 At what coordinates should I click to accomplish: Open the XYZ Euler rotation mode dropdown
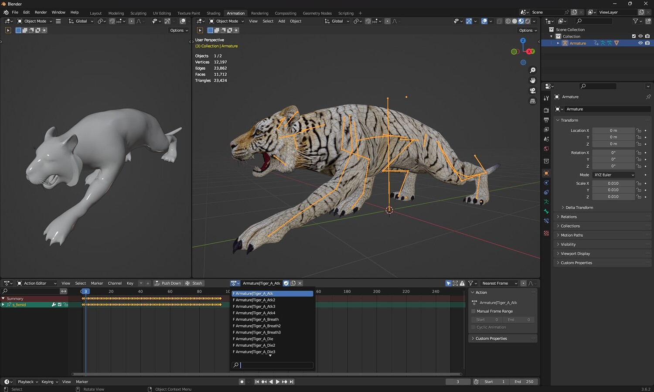tap(613, 175)
